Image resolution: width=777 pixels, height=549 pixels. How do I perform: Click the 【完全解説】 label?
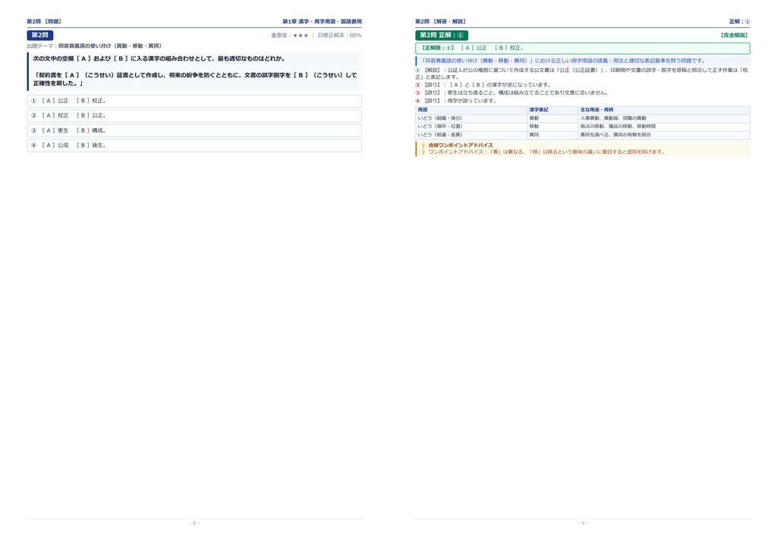734,36
